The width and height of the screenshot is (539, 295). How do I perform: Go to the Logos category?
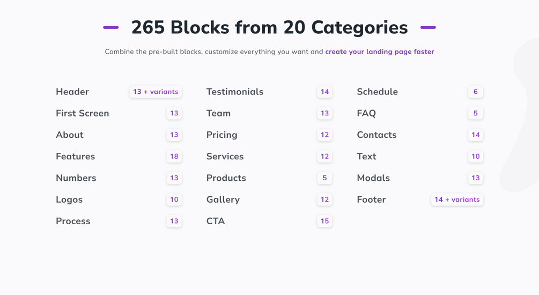69,200
